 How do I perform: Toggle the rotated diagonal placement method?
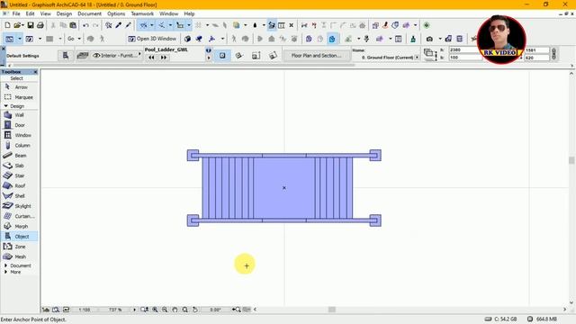pos(273,56)
